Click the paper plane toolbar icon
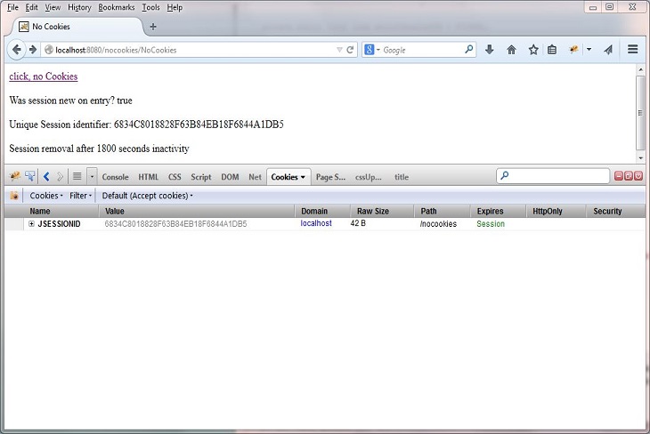Image resolution: width=650 pixels, height=434 pixels. pyautogui.click(x=608, y=50)
